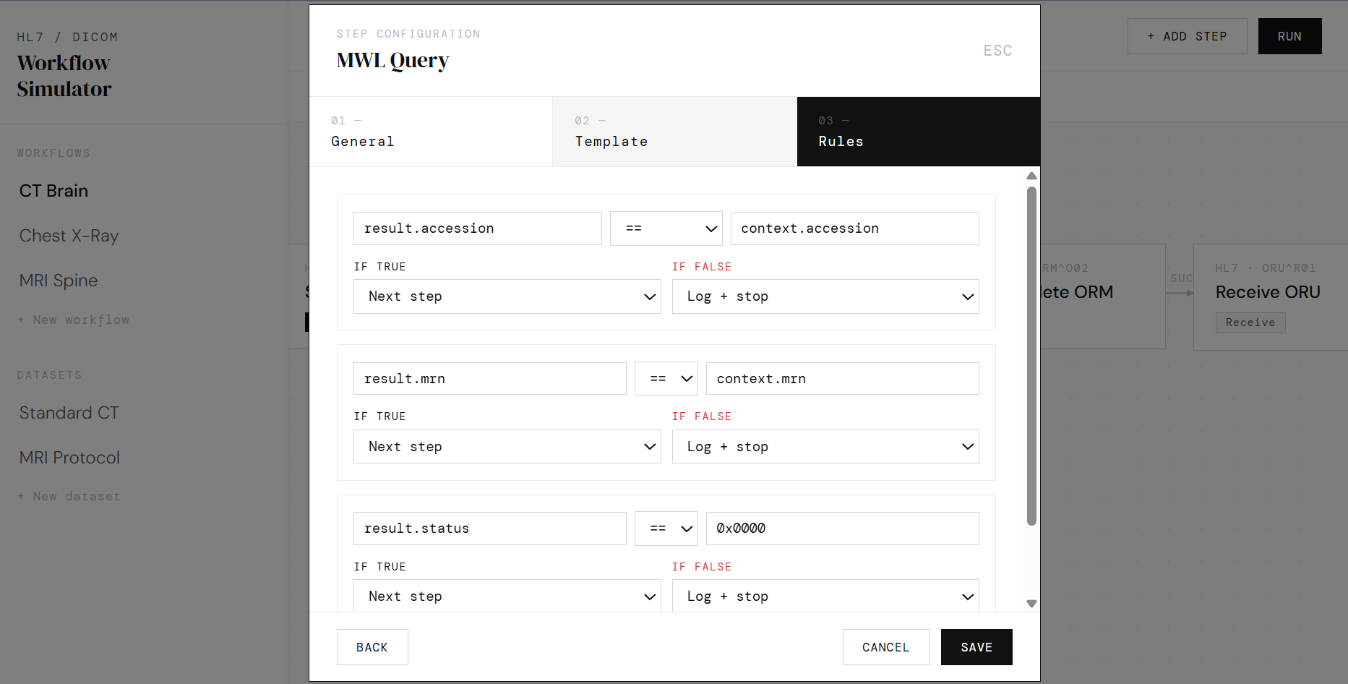The image size is (1348, 684).
Task: Open the operator dropdown for result.accession rule
Action: tap(666, 228)
